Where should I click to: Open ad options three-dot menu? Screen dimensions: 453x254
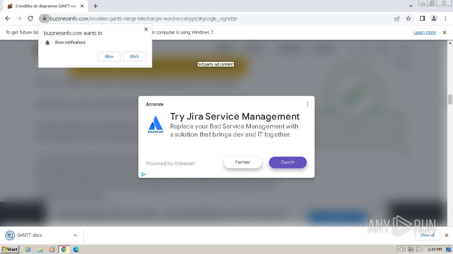tap(308, 104)
